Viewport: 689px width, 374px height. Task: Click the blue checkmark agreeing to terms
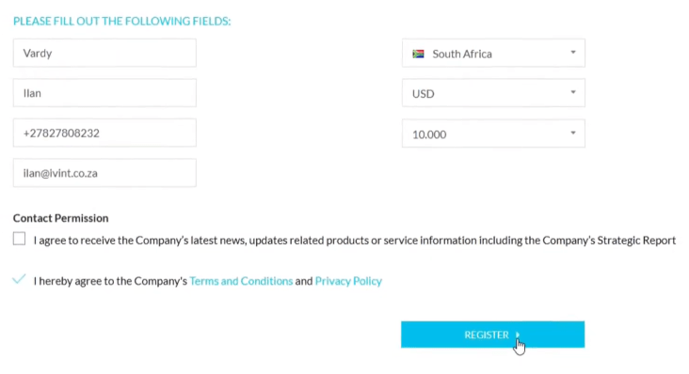[x=19, y=279]
